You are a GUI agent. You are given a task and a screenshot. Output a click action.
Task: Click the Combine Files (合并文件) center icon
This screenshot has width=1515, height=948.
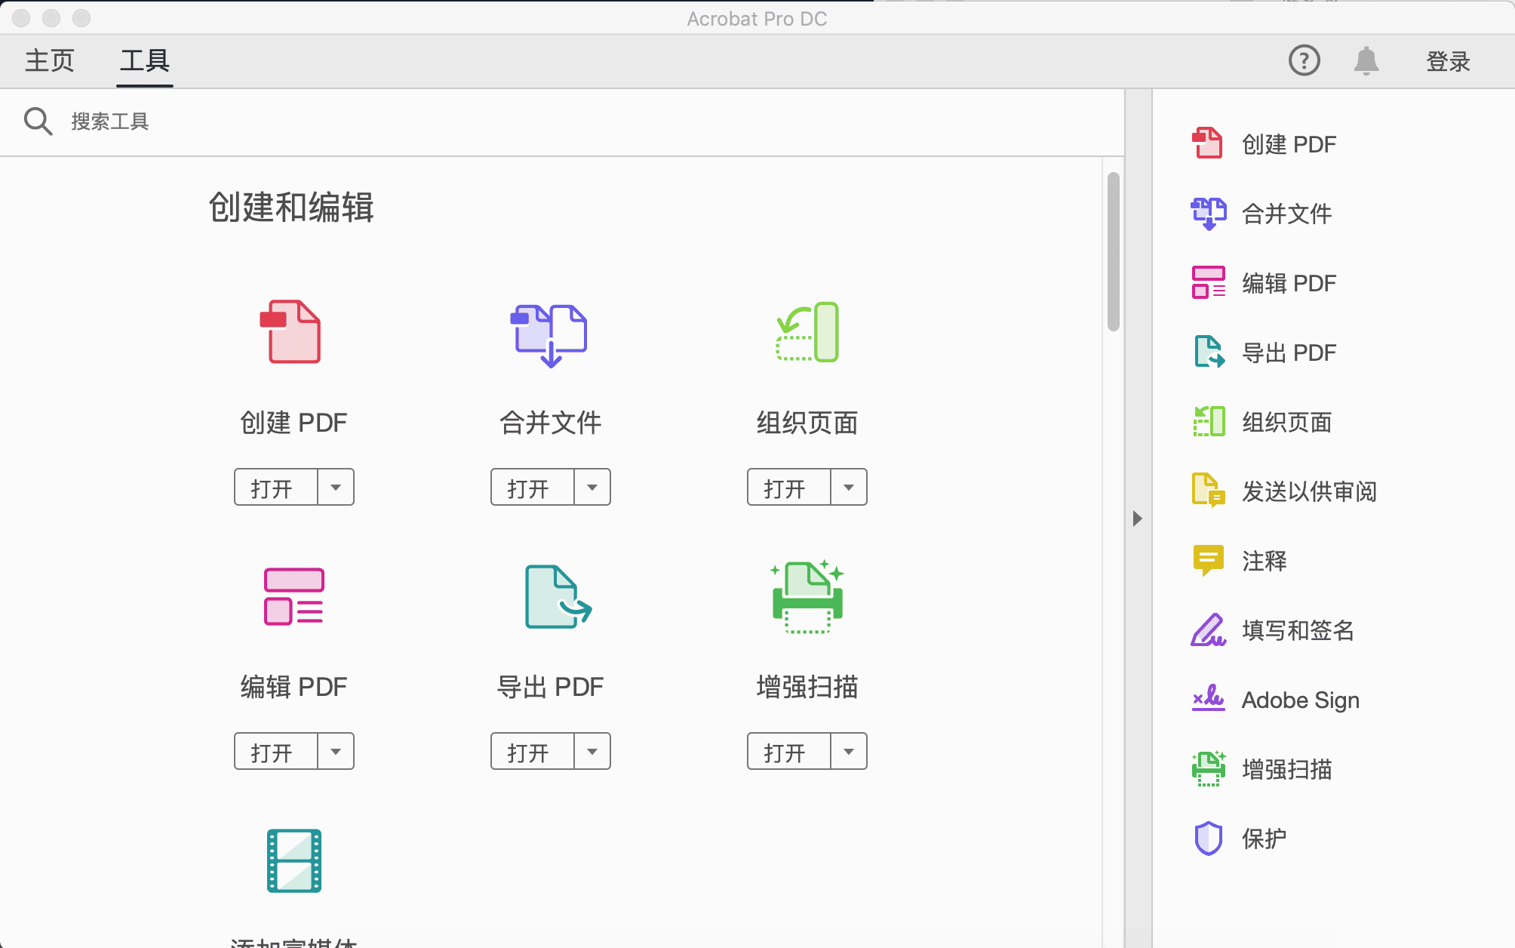point(549,334)
